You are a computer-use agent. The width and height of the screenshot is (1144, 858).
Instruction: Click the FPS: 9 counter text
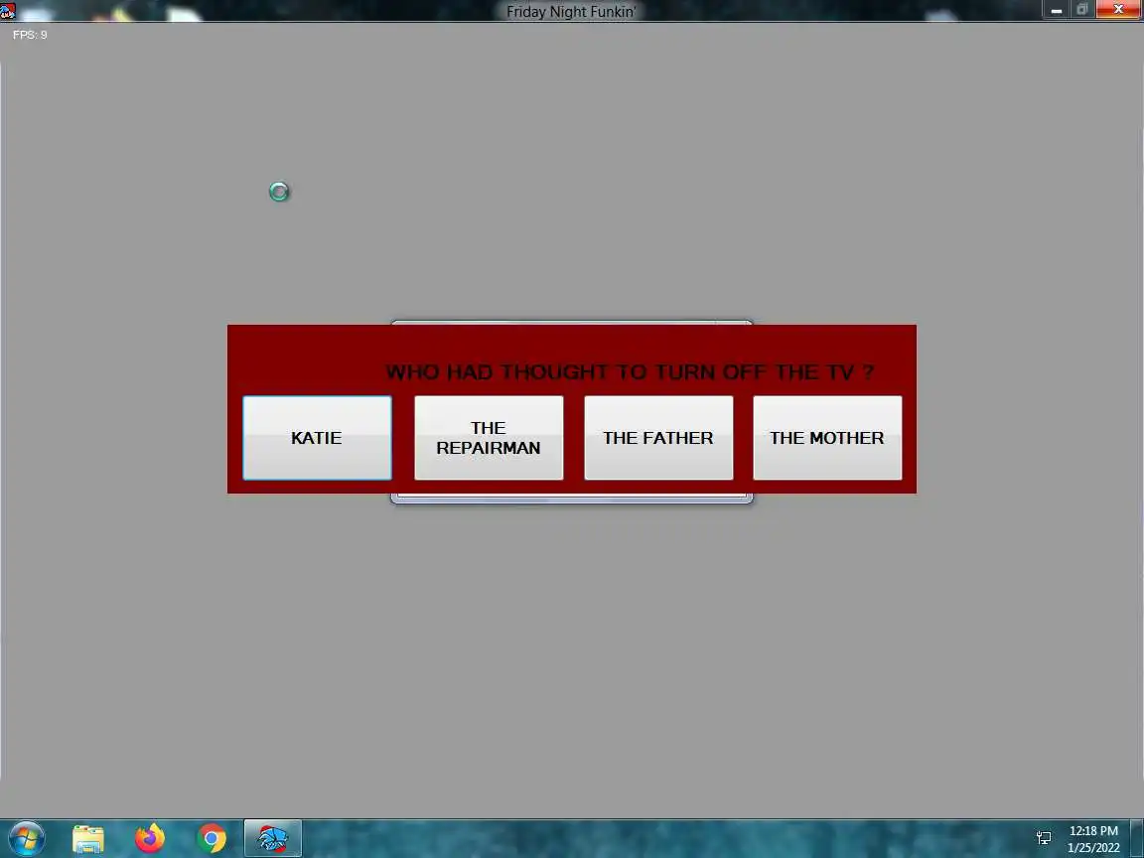coord(30,35)
